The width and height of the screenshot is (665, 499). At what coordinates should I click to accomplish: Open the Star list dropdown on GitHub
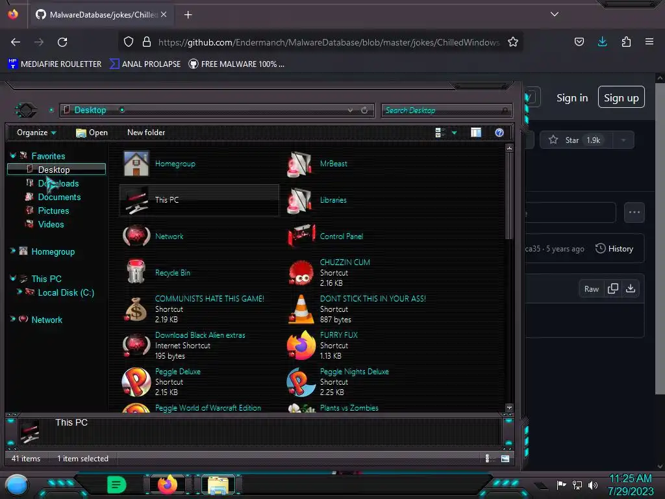click(623, 140)
